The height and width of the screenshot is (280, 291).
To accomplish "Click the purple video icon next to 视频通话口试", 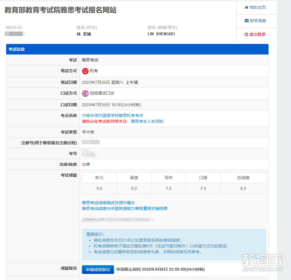I will point(85,94).
